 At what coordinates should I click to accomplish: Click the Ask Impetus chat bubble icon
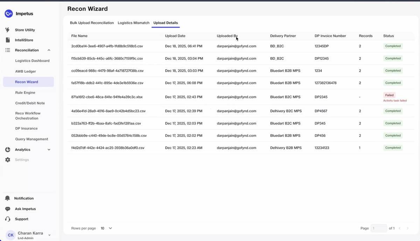pos(7,209)
